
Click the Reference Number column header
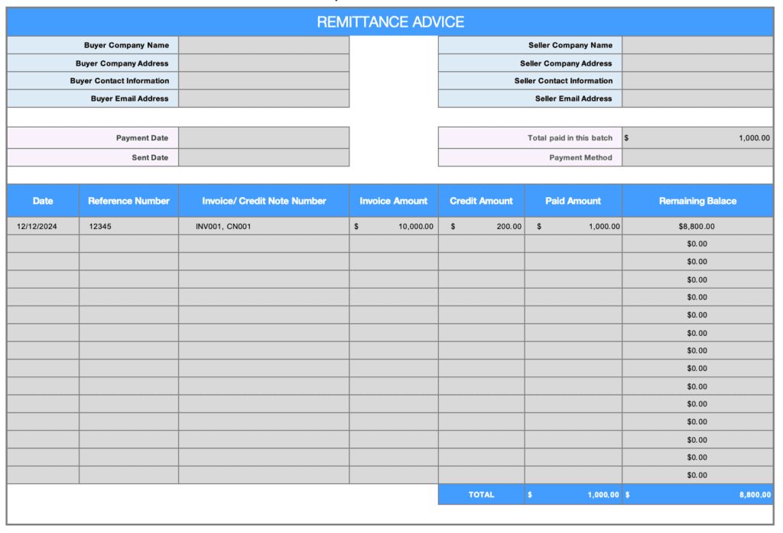[128, 201]
